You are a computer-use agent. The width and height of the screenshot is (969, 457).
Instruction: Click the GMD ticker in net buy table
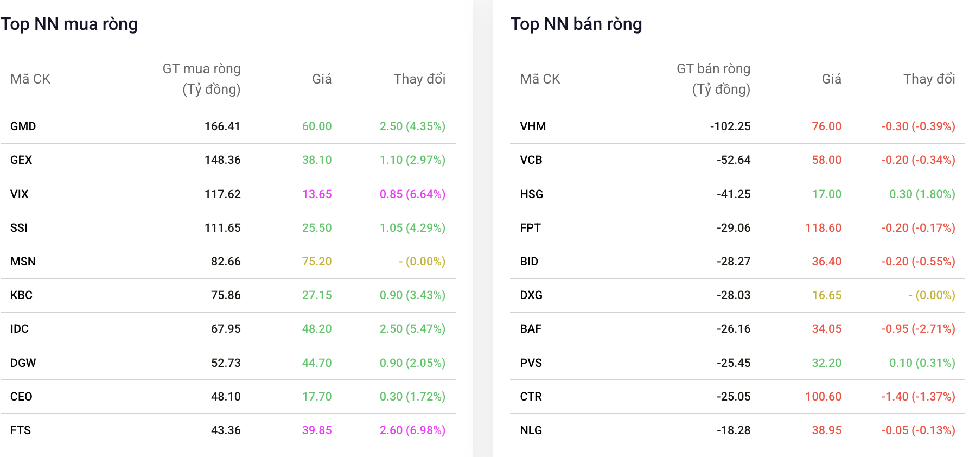pos(23,126)
